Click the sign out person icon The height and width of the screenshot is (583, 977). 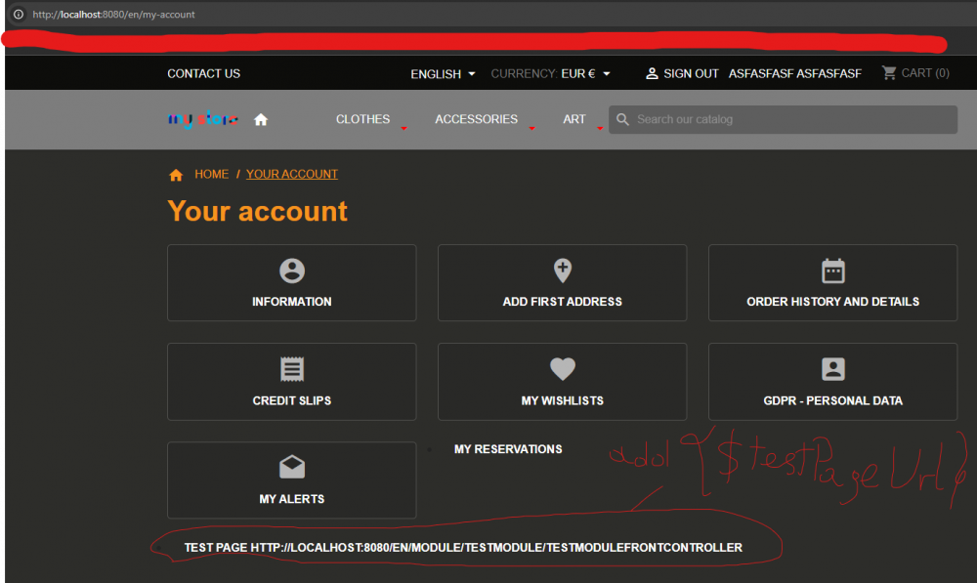[653, 72]
